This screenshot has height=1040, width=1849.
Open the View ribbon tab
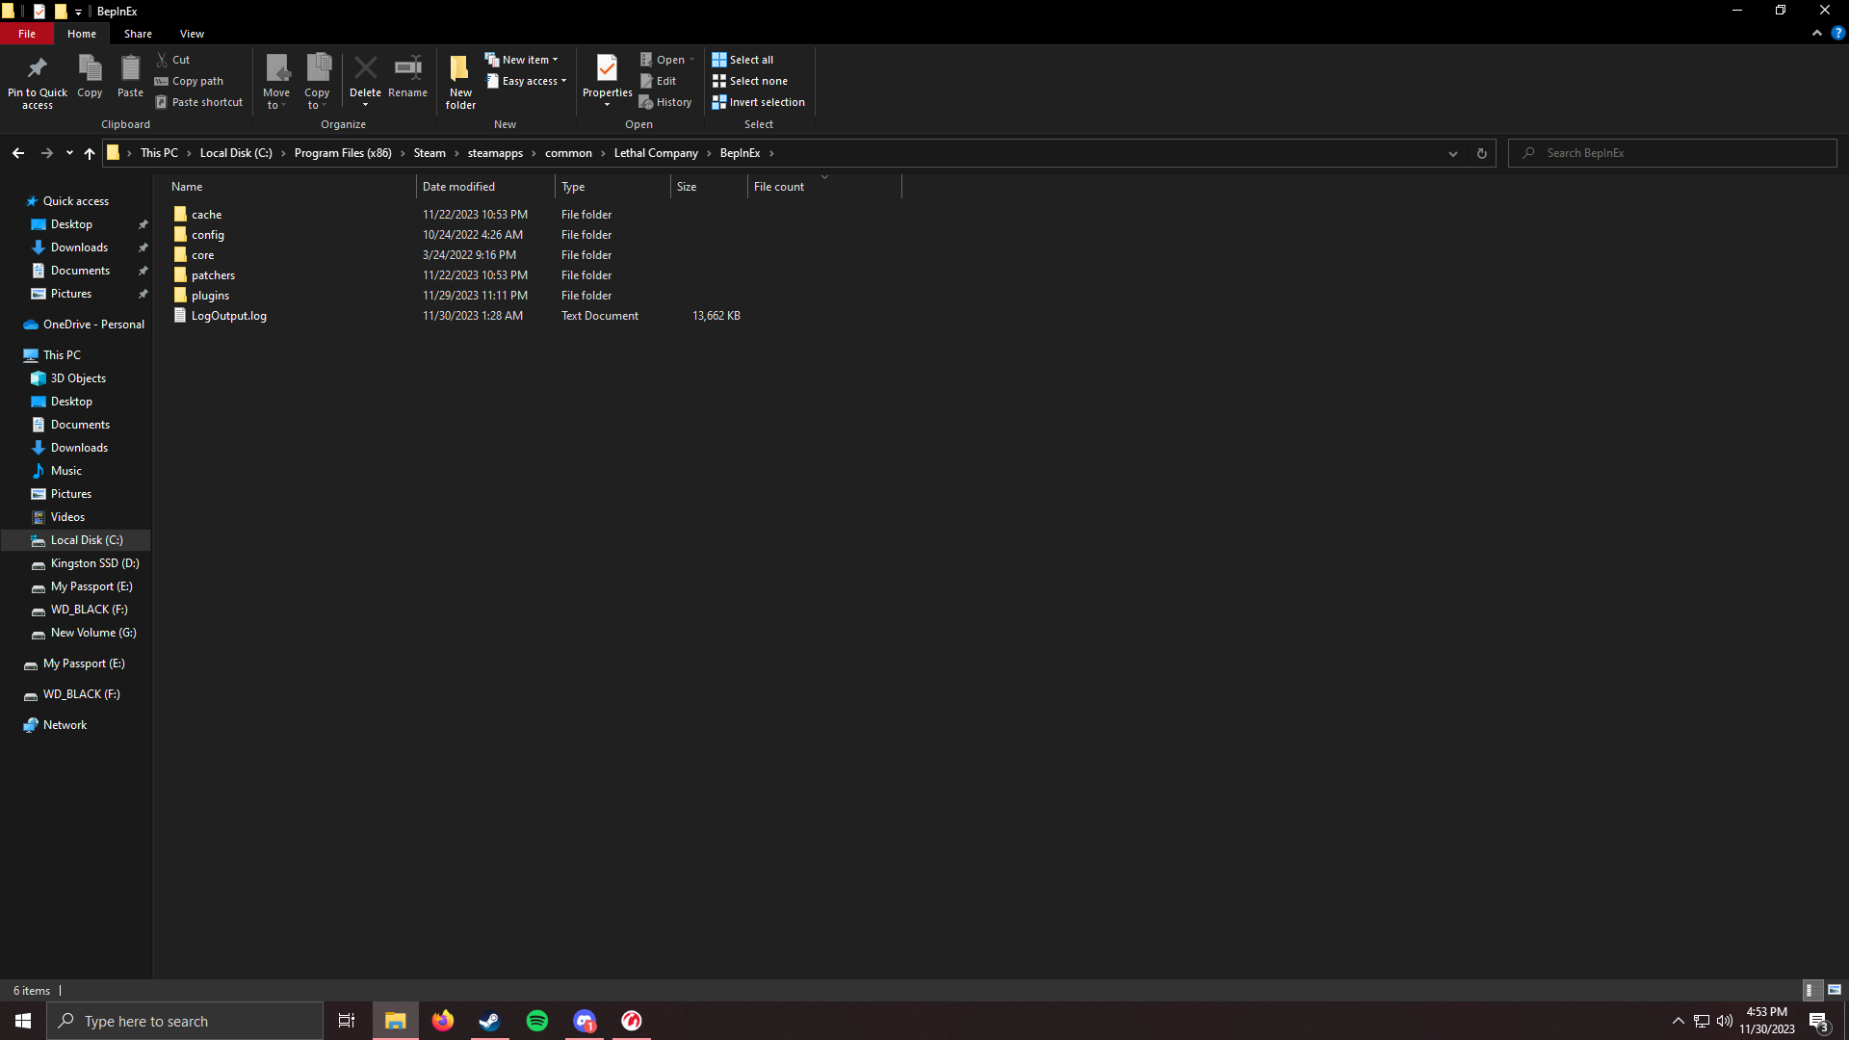[192, 33]
